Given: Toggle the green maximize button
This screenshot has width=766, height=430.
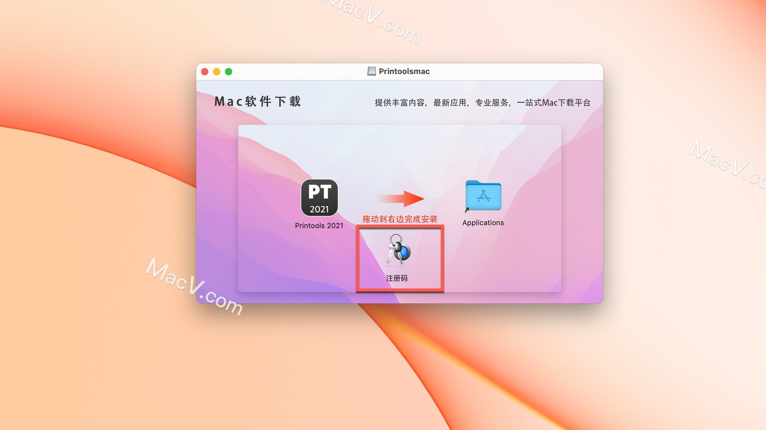Looking at the screenshot, I should pyautogui.click(x=229, y=71).
